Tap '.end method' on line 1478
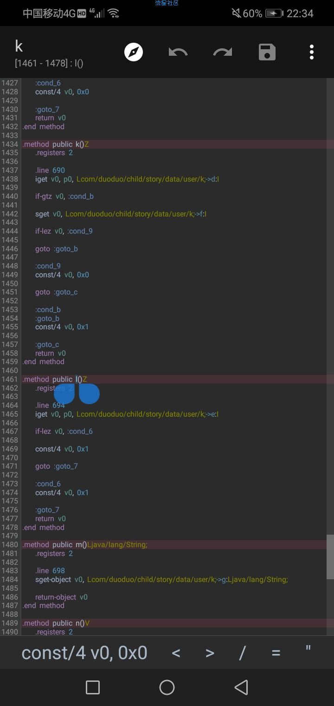The width and height of the screenshot is (334, 706). click(44, 528)
